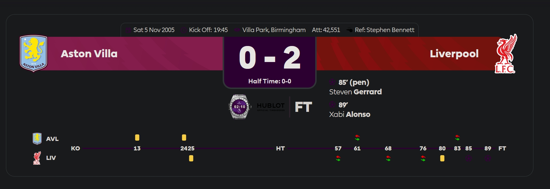The height and width of the screenshot is (189, 550).
Task: Click the 0 - 2 full-time score box
Action: coord(270,63)
